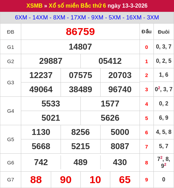Select the G6 row label
Viewport: 174px width, 188px height.
point(10,163)
